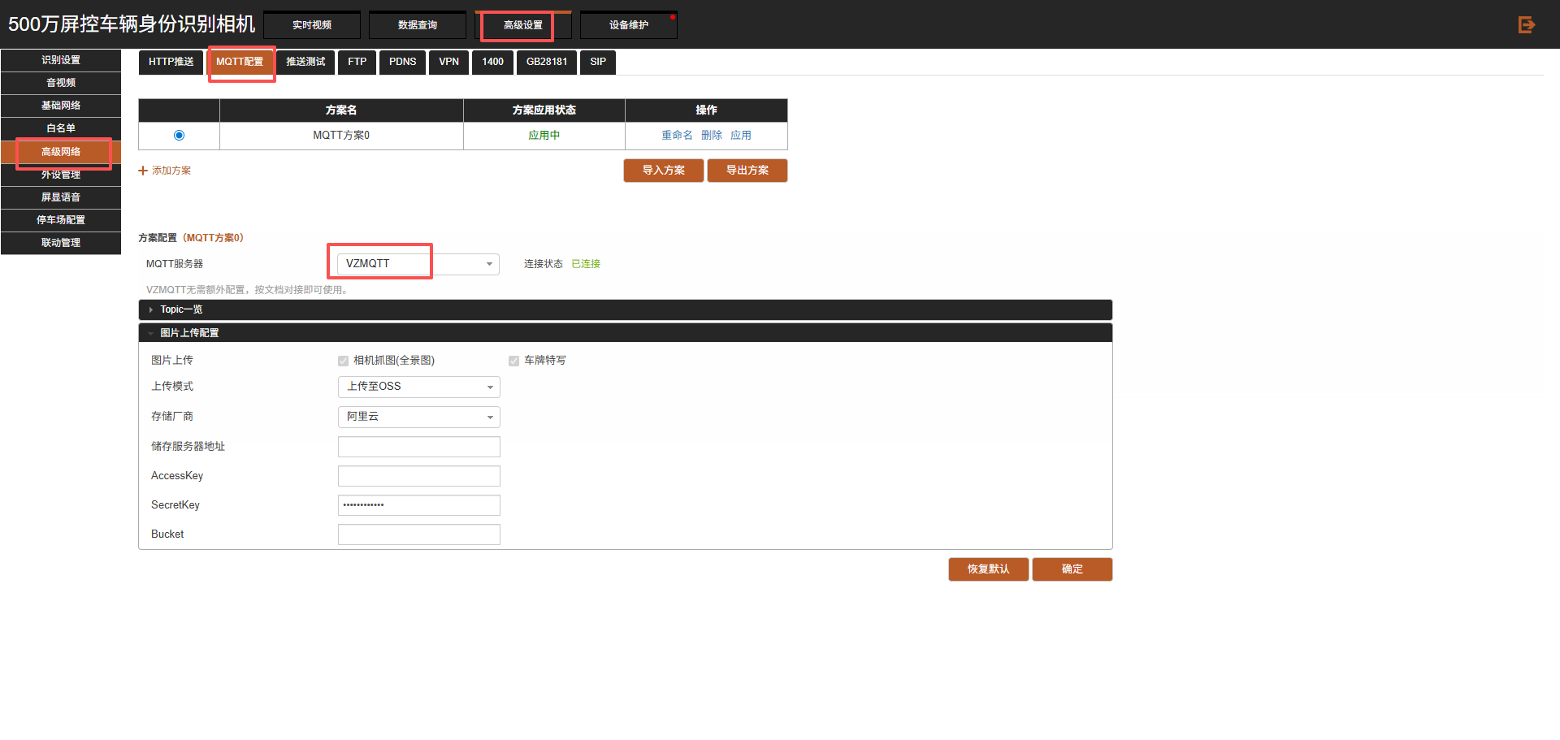Click the 删除 link for MQTT方案0

tap(712, 136)
